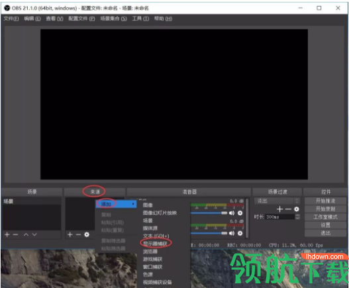This screenshot has width=349, height=288.
Task: Choose 图像幻灯片放映 from the add submenu
Action: coord(160,213)
